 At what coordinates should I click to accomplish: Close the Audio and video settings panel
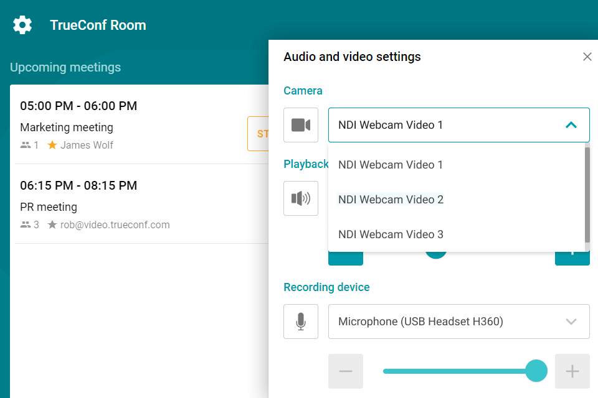click(x=587, y=57)
